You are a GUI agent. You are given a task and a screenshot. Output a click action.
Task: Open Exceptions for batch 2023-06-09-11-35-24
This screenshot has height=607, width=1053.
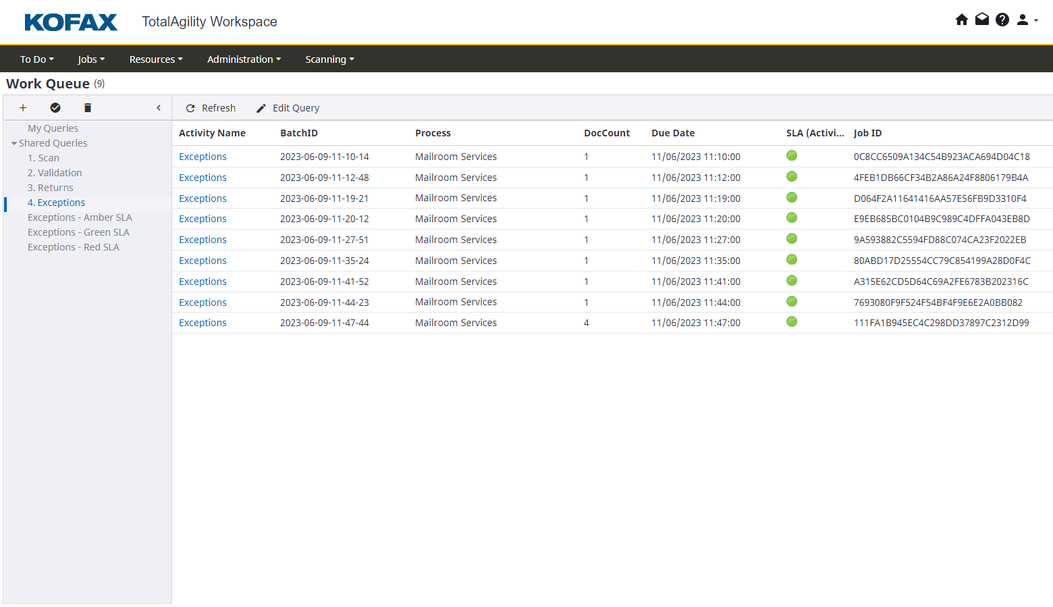(202, 261)
